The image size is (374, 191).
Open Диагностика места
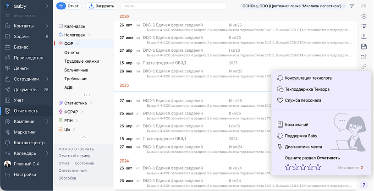(x=303, y=147)
